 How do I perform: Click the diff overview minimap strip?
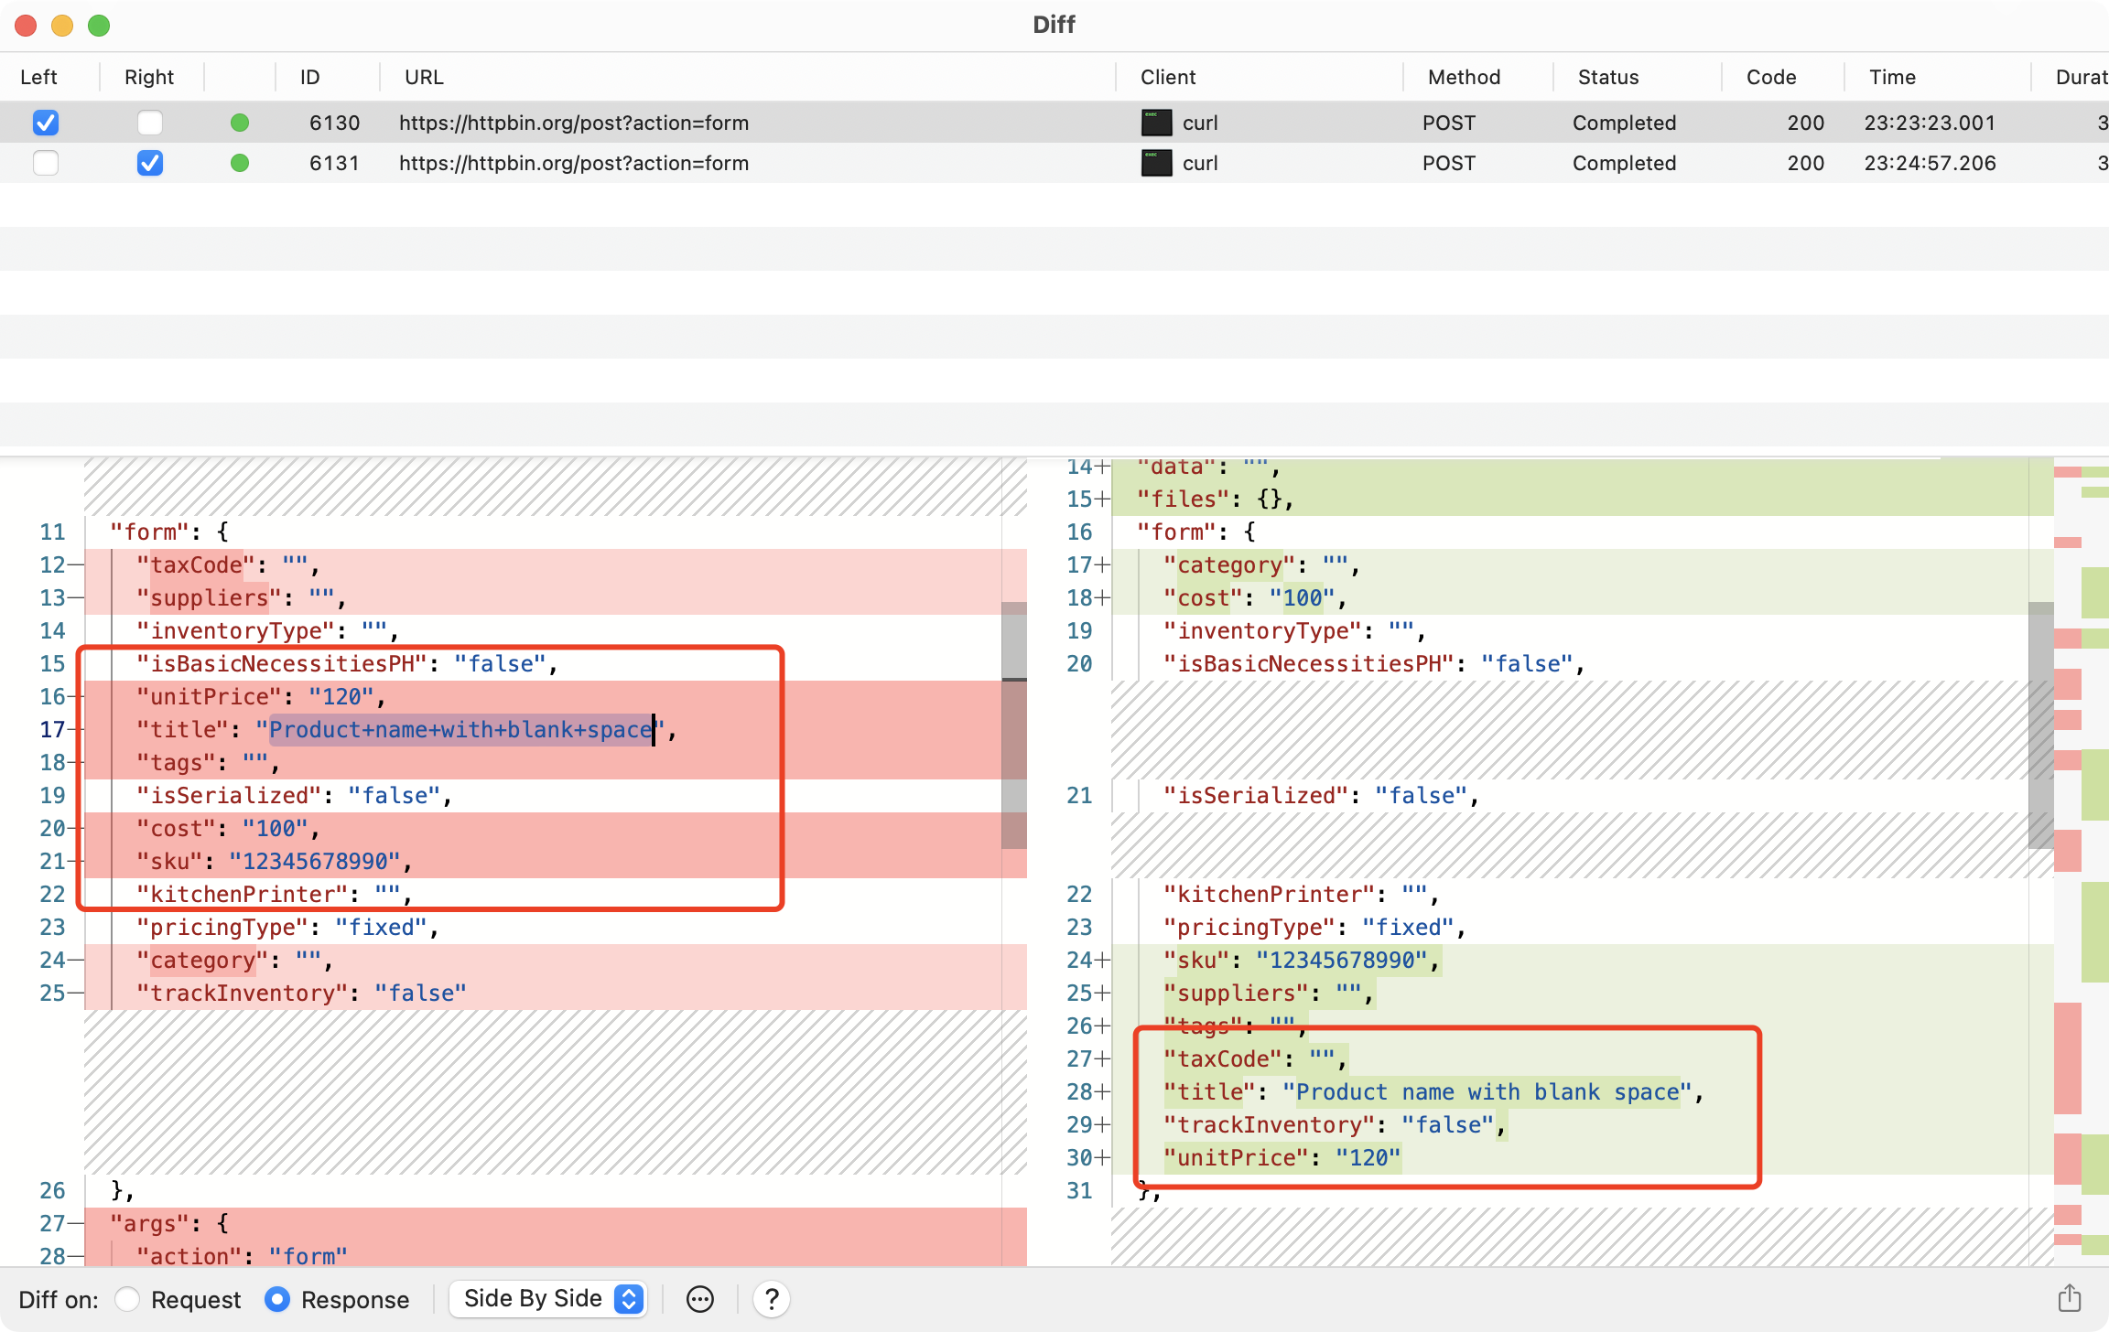point(2081,860)
